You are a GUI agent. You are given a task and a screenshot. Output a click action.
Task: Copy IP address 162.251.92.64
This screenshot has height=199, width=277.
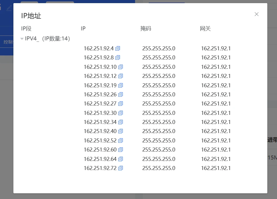(121, 159)
